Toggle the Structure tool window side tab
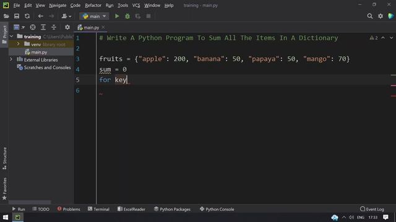This screenshot has height=222, width=396. 4,158
